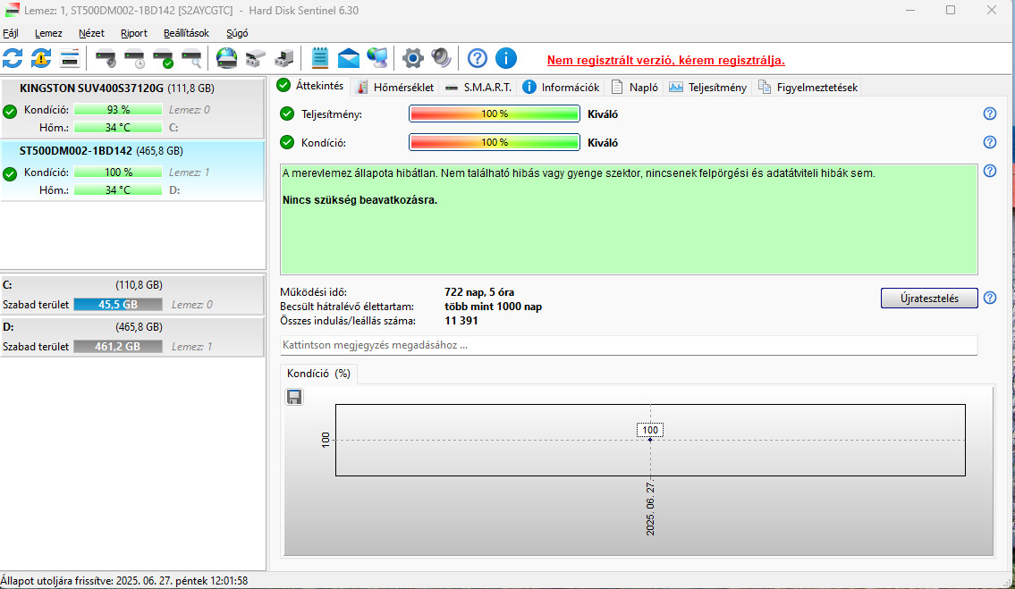Click the two-drives toolbar icon after the globe
The height and width of the screenshot is (589, 1015).
255,59
